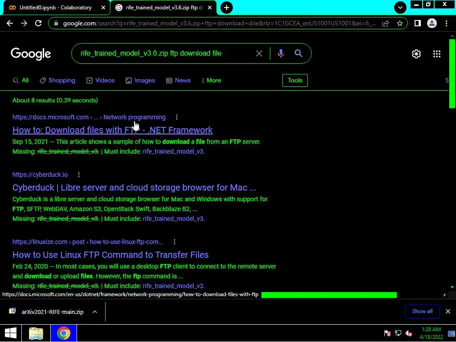Open Cyberduck Libre server result title

(134, 187)
